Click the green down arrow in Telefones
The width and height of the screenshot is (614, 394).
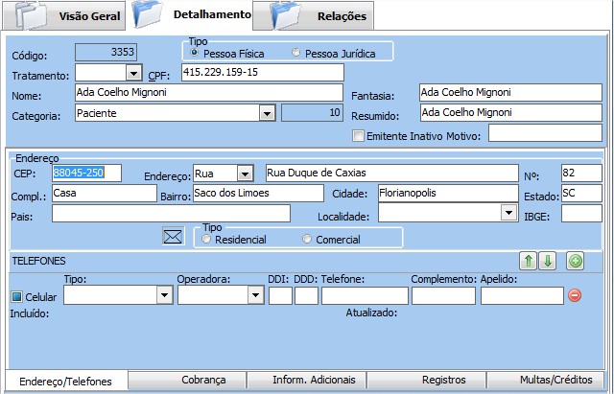(546, 261)
